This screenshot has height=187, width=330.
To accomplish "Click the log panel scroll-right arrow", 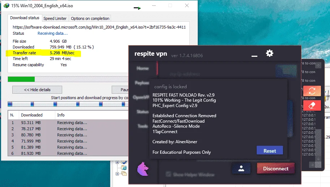I will 312,165.
